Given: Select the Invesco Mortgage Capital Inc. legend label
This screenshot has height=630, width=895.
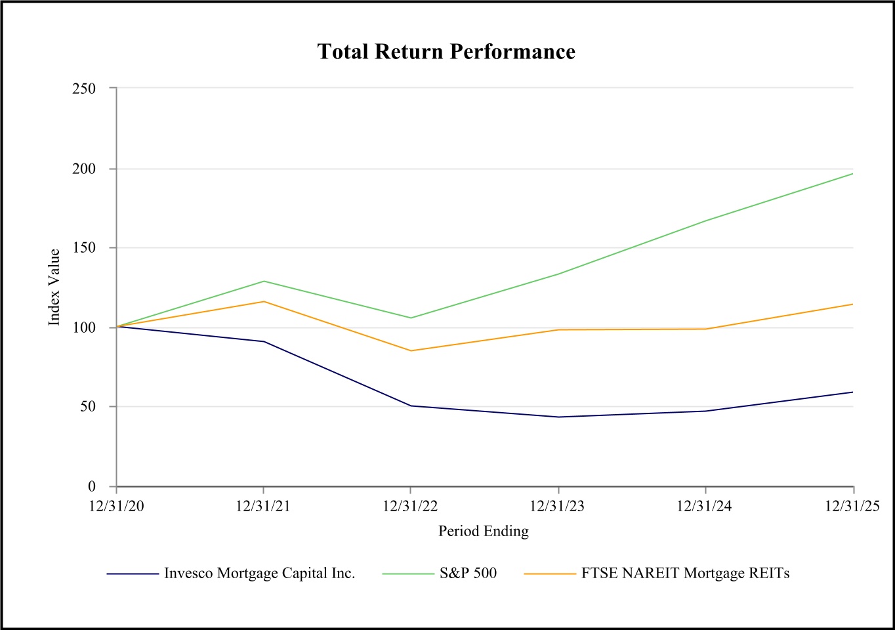Looking at the screenshot, I should (259, 574).
